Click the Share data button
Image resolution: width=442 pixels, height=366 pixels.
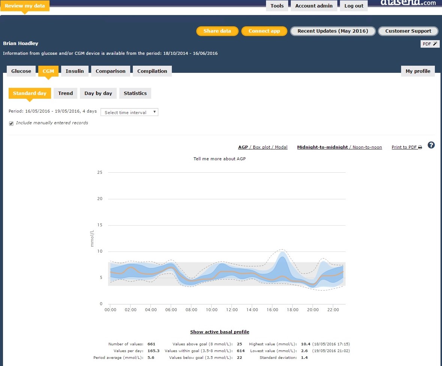(x=217, y=31)
